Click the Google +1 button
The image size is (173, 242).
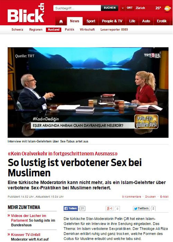110,208
